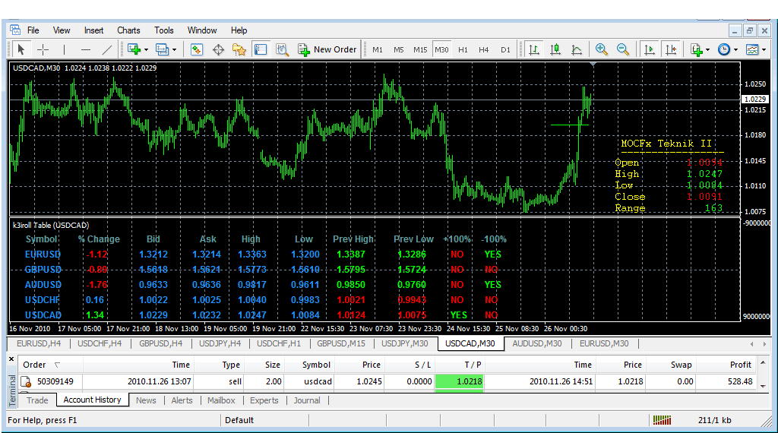Toggle chart Auto Scroll
Viewport: 778px width, 433px height.
click(649, 49)
